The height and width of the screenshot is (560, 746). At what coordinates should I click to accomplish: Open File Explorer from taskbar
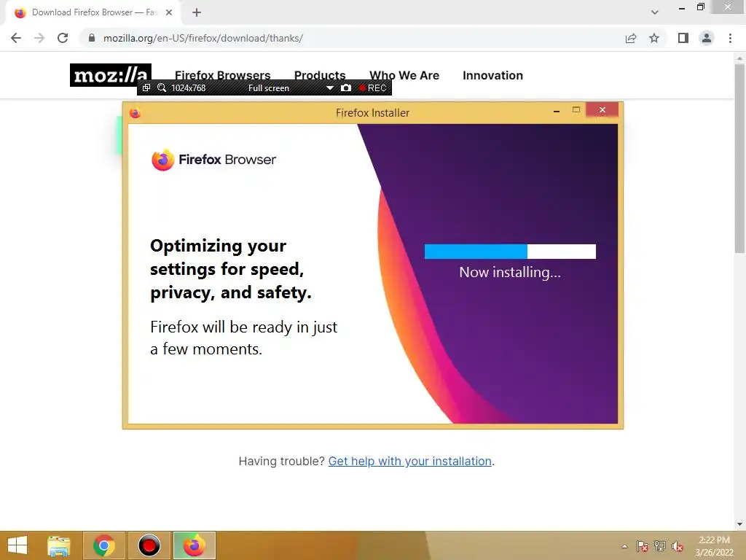point(59,545)
